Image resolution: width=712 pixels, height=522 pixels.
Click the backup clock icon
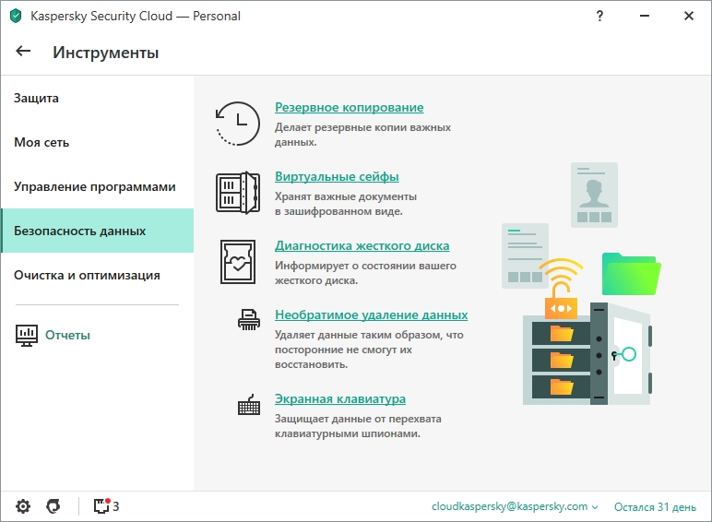237,124
